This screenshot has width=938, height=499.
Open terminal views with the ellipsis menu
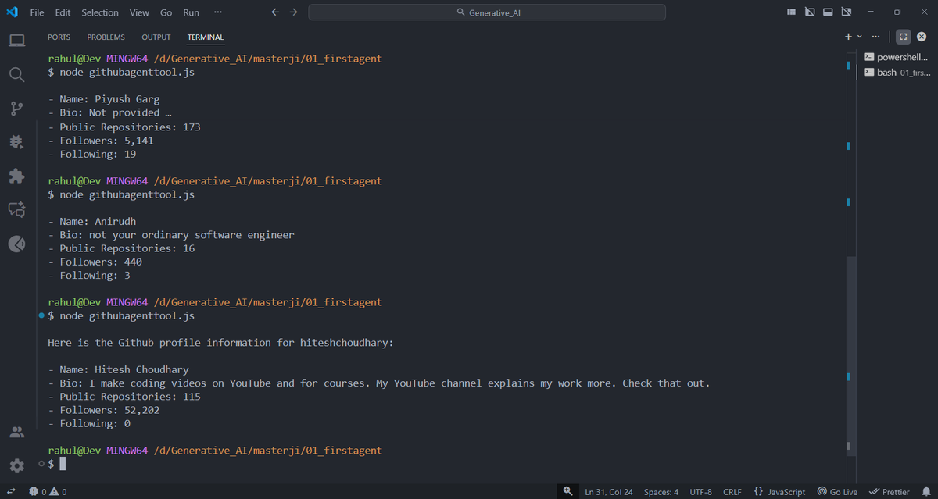tap(875, 36)
